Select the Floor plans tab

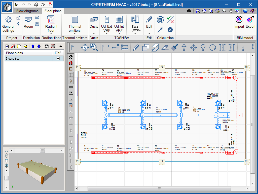click(53, 11)
